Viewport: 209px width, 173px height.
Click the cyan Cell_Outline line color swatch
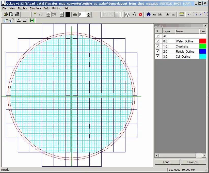(203, 56)
